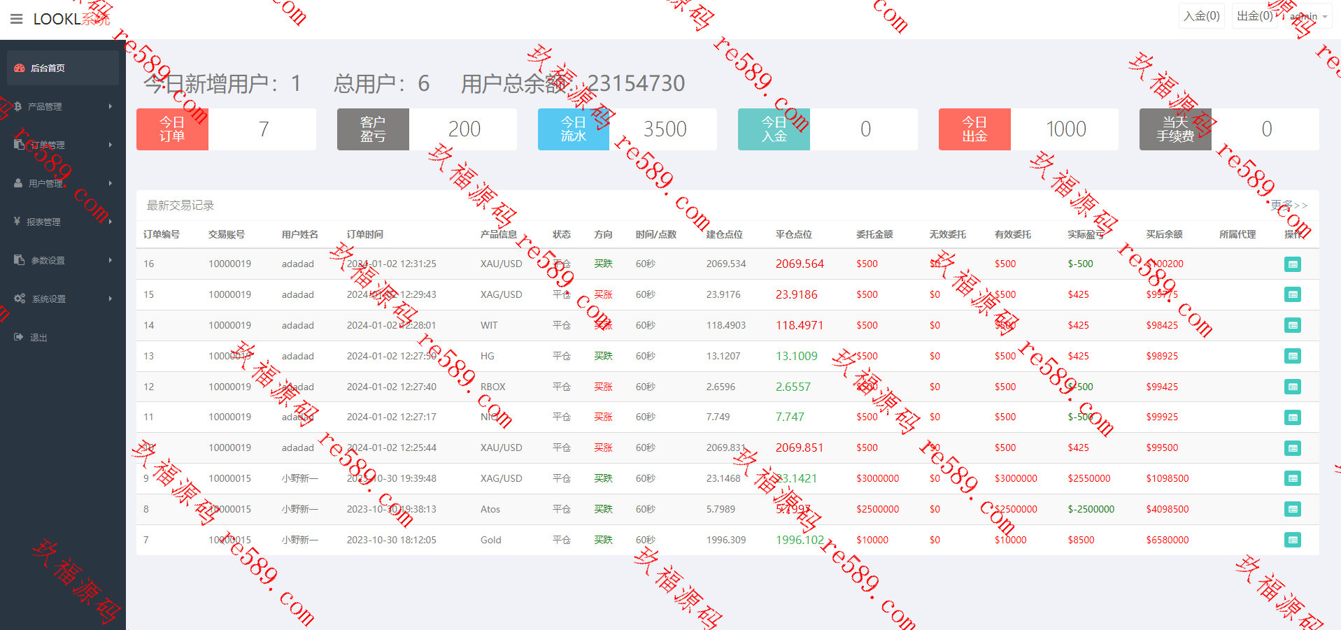Expand the 系统设置 sidebar arrow
Viewport: 1341px width, 630px height.
click(111, 299)
